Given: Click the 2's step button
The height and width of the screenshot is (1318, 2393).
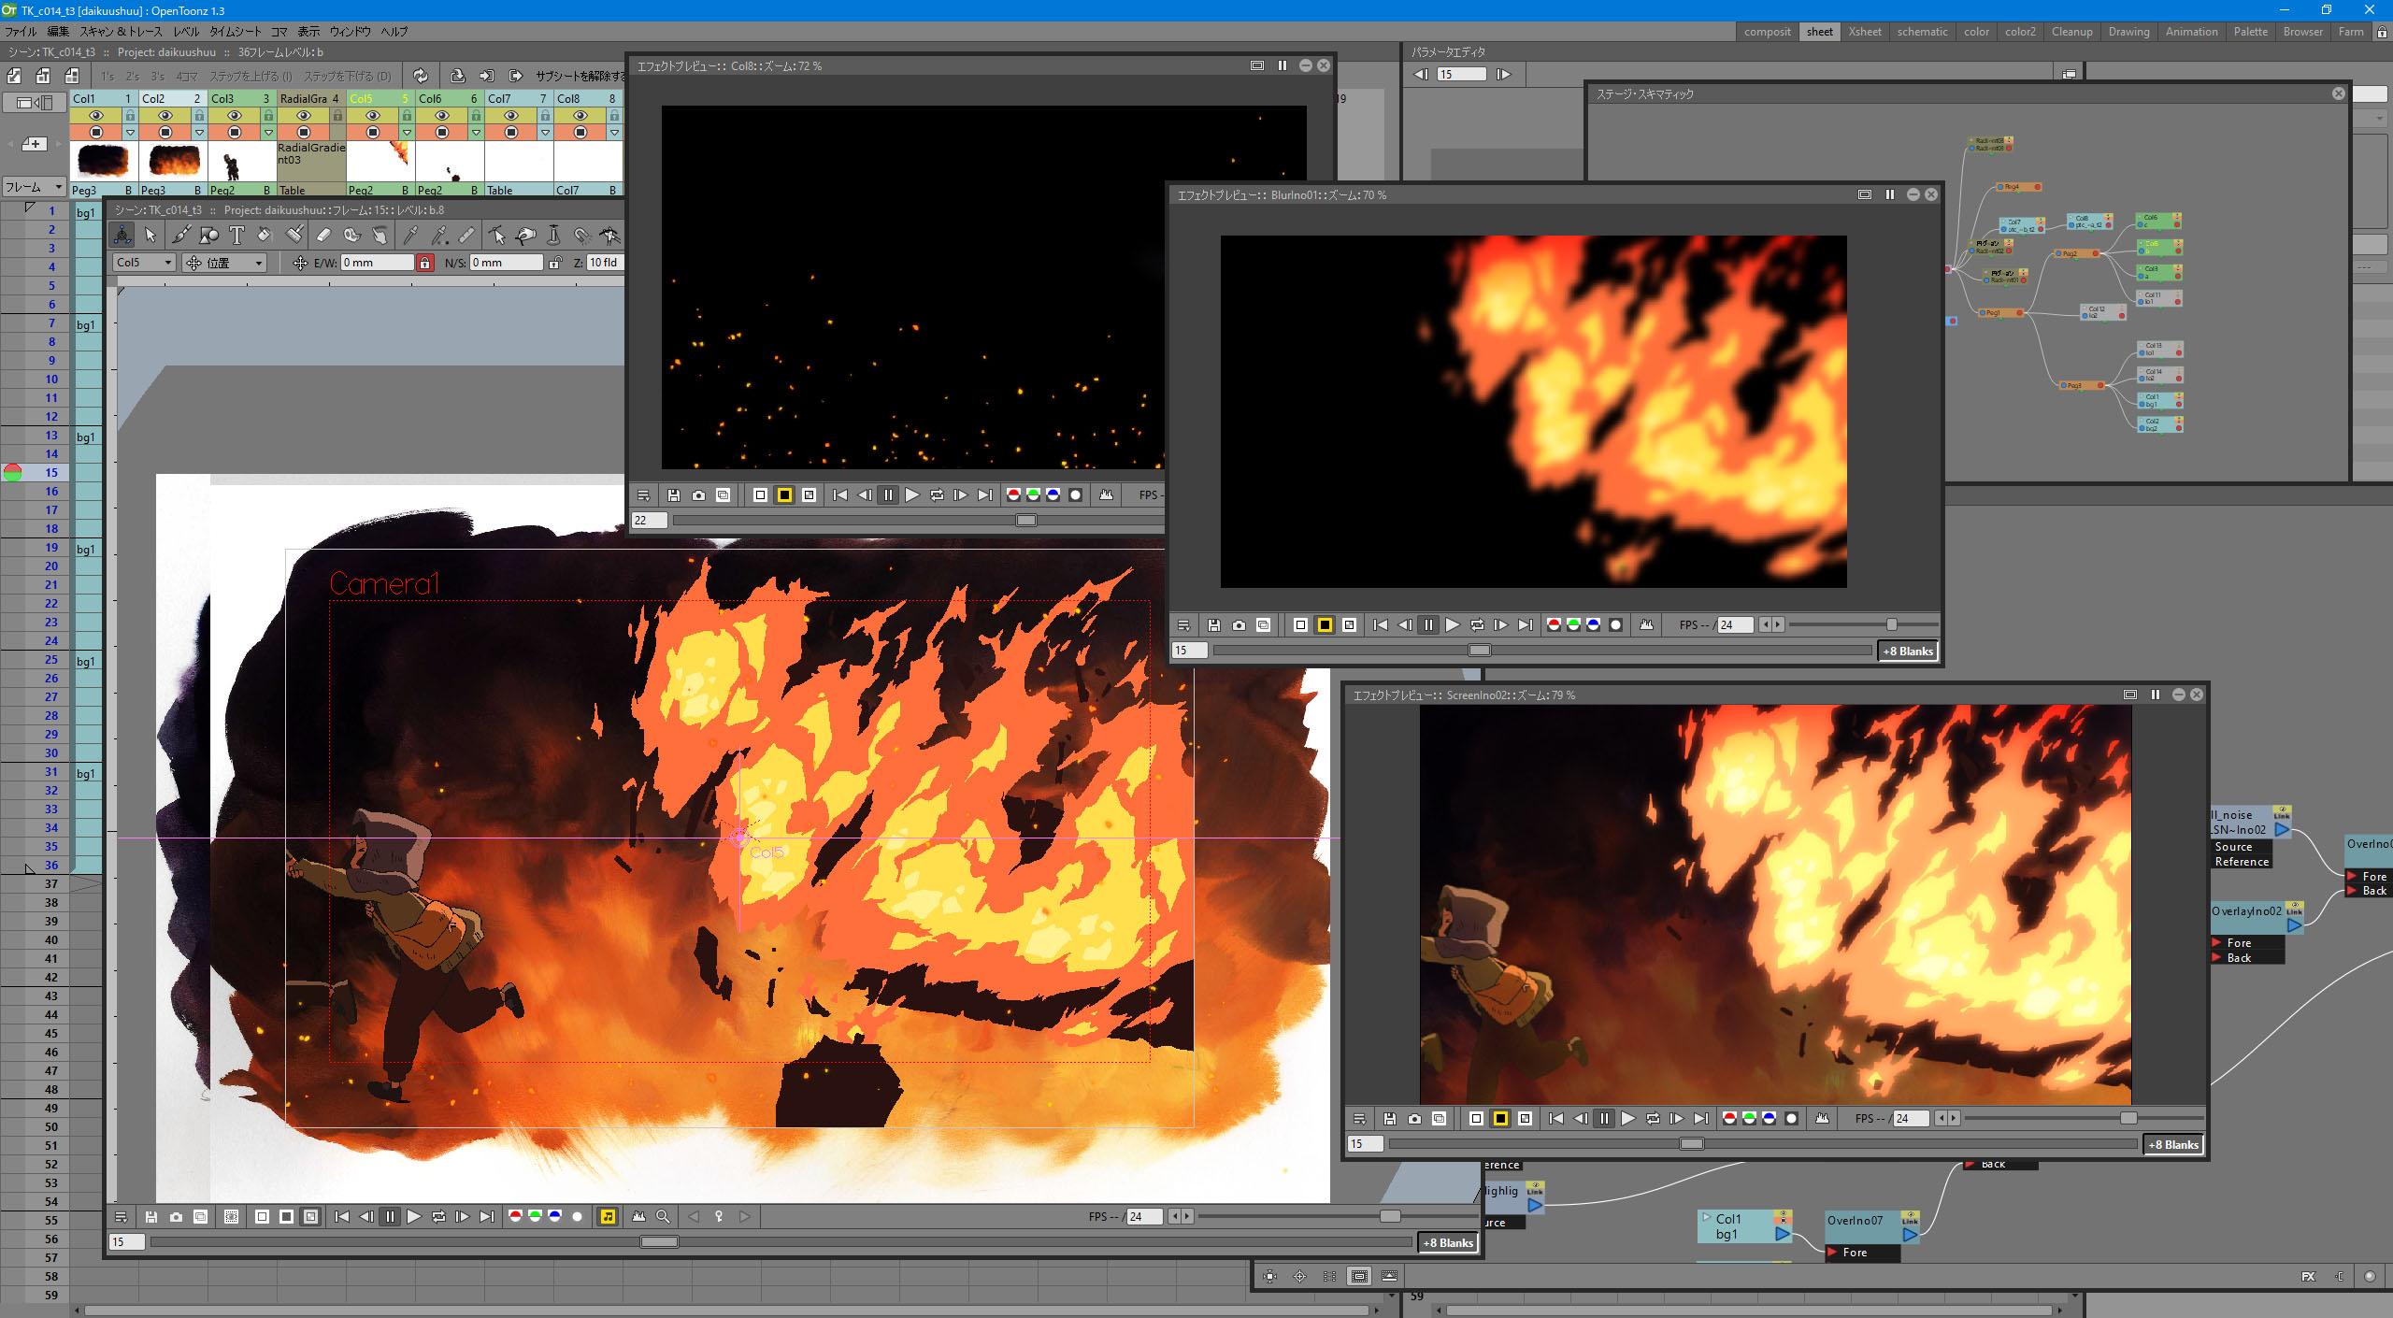Looking at the screenshot, I should point(132,76).
